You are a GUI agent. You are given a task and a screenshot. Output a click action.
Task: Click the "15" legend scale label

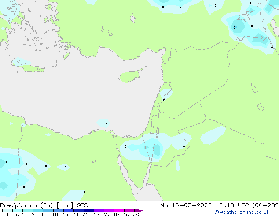pos(65,214)
